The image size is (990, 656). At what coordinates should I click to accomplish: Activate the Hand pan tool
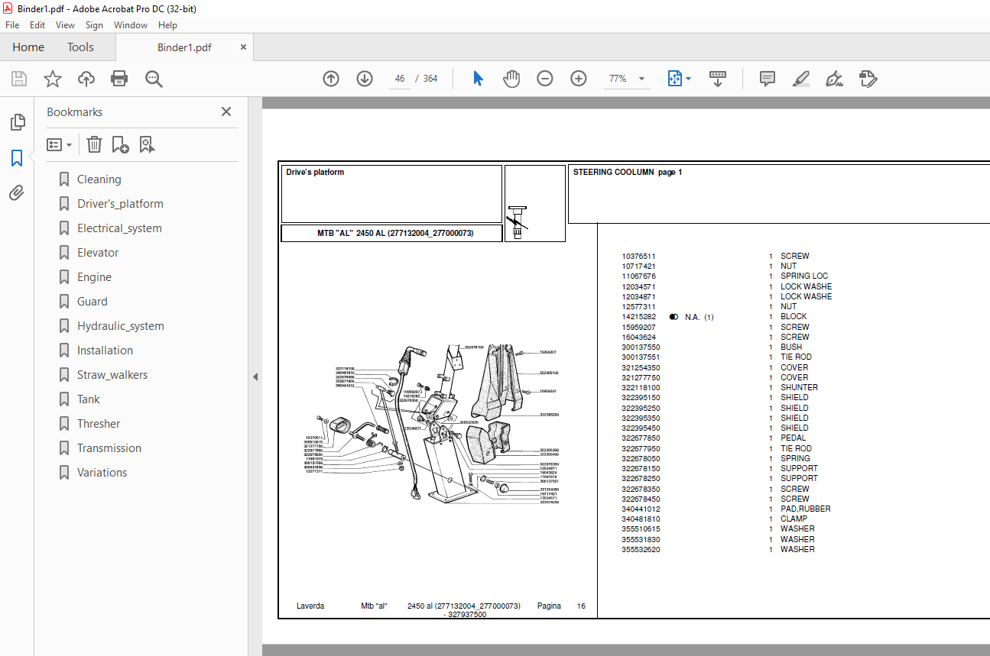(x=511, y=79)
